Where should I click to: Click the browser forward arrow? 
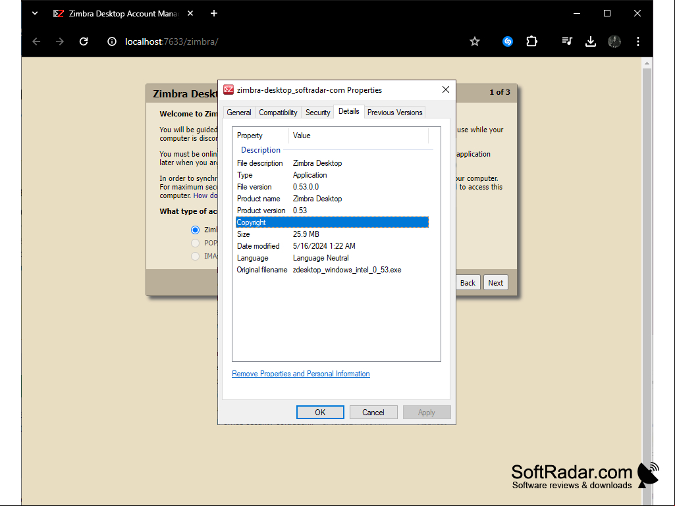click(x=60, y=41)
